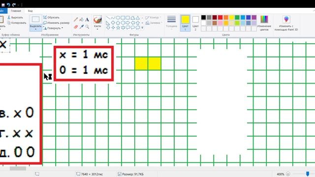Choose the Curve shape
The height and width of the screenshot is (177, 315).
113,18
